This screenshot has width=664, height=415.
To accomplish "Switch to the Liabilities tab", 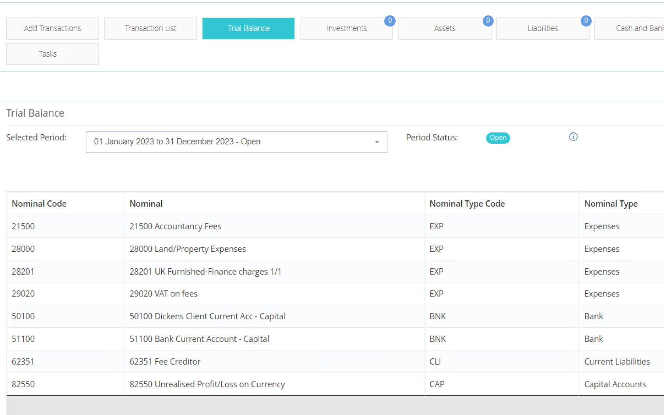I will point(542,28).
